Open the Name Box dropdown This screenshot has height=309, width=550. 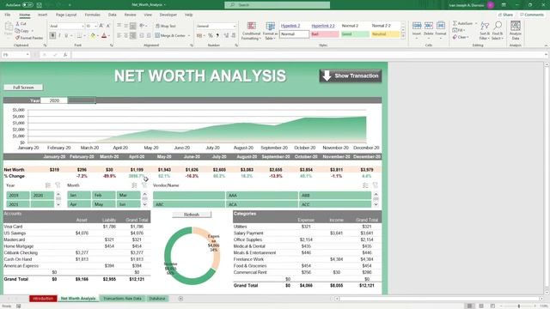pyautogui.click(x=27, y=55)
